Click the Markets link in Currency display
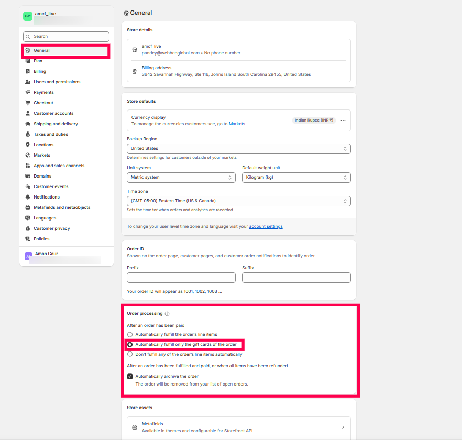The image size is (462, 440). click(237, 124)
